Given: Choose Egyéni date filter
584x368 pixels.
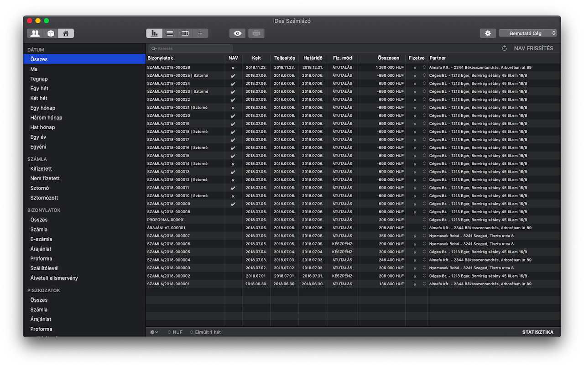Looking at the screenshot, I should [84, 147].
